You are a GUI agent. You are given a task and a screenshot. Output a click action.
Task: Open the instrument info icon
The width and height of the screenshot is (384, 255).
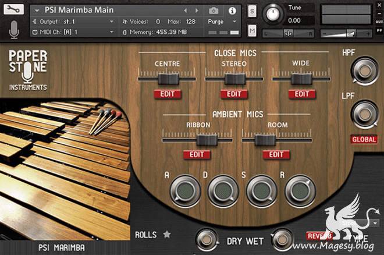232,10
